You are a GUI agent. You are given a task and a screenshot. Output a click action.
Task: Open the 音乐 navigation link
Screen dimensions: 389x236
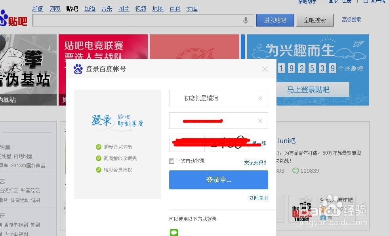(107, 9)
